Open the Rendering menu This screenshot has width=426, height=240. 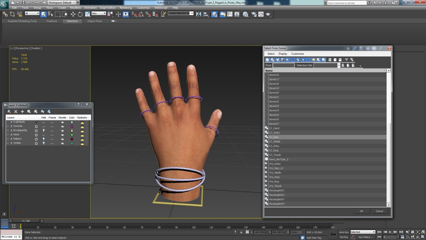(126, 8)
